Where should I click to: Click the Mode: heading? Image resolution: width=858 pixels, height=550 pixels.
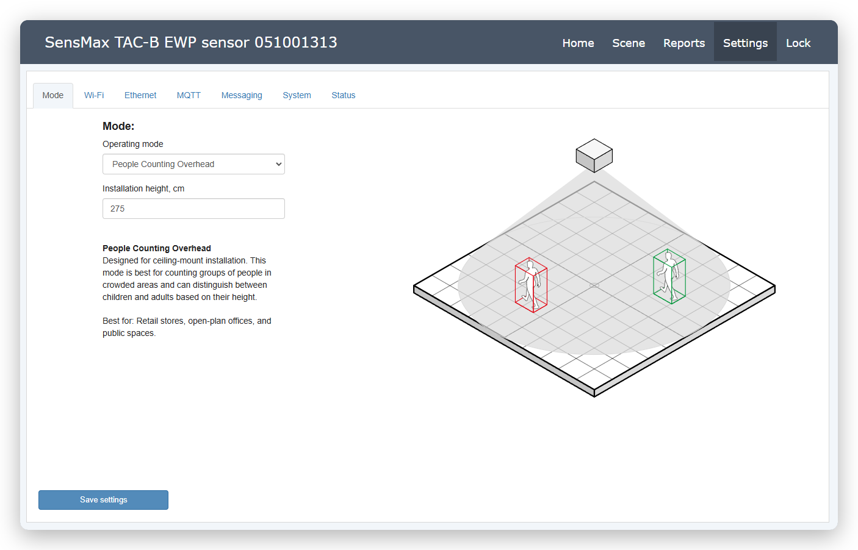tap(118, 126)
